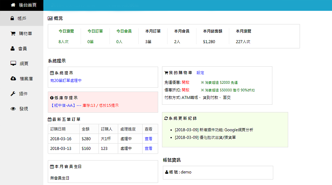This screenshot has height=185, width=332.
Task: Click orderer 123 in the orders table
Action: click(x=104, y=148)
